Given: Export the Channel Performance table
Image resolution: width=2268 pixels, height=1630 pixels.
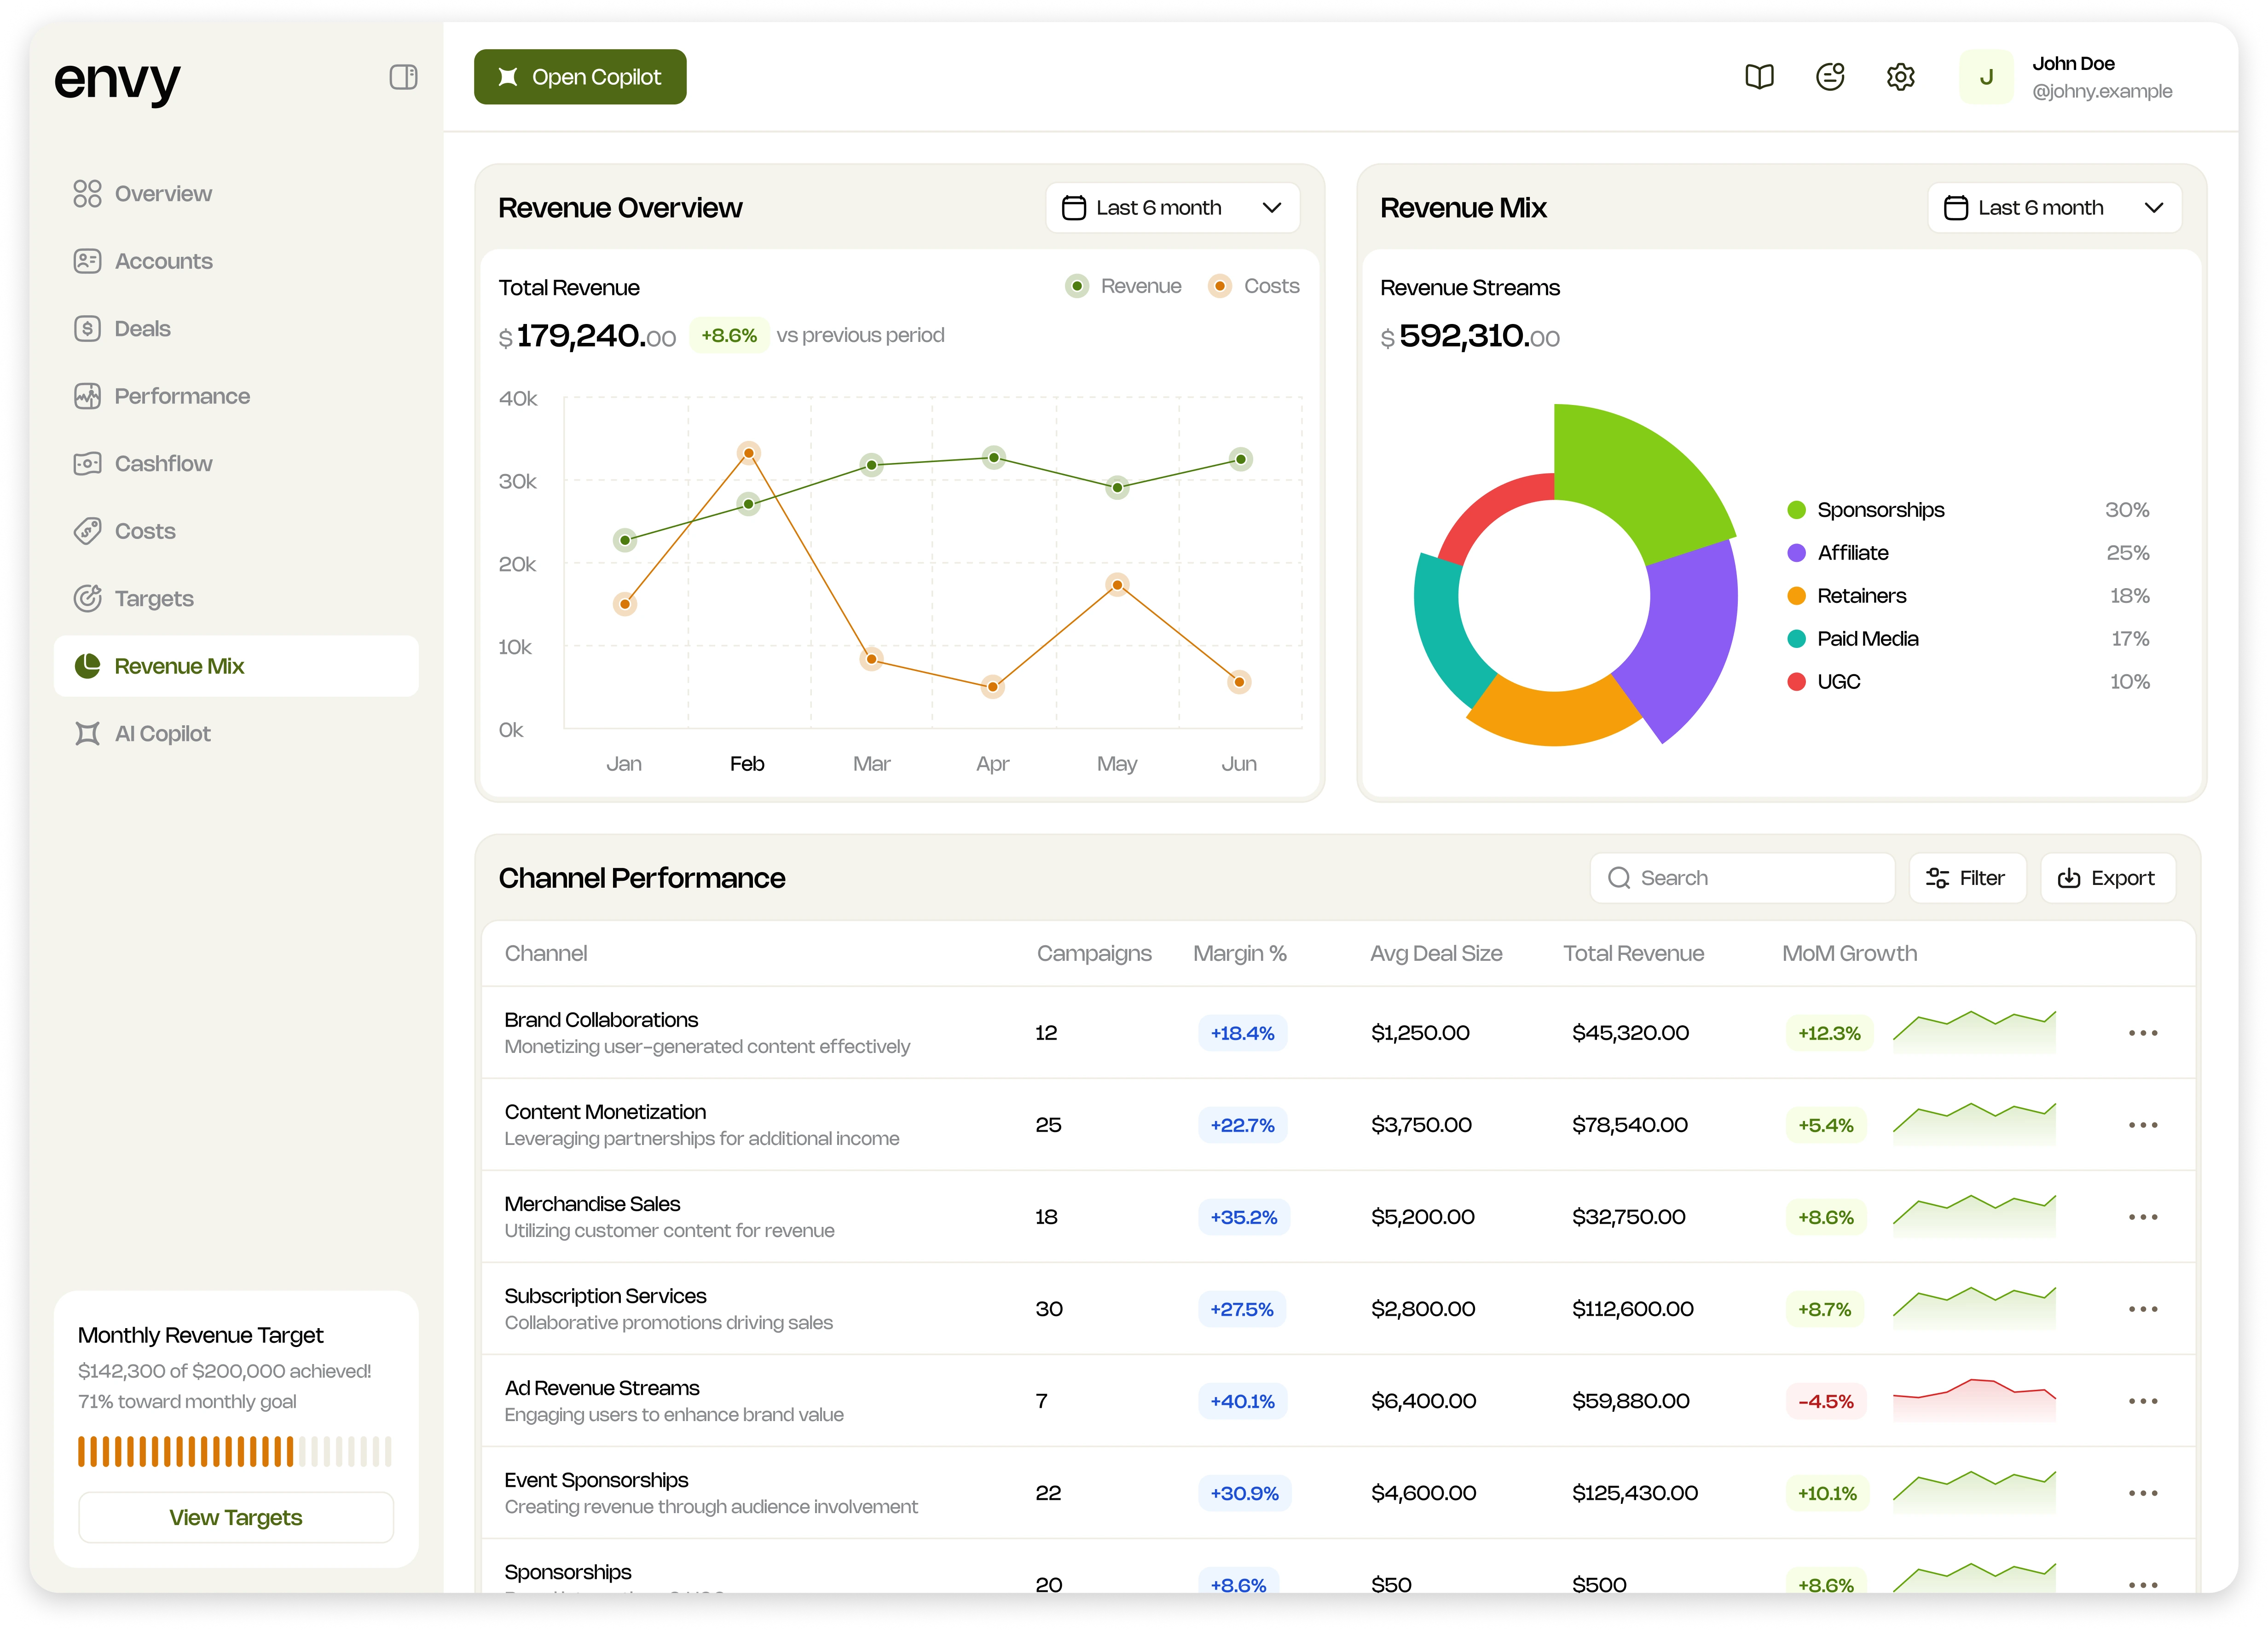Looking at the screenshot, I should click(2107, 878).
